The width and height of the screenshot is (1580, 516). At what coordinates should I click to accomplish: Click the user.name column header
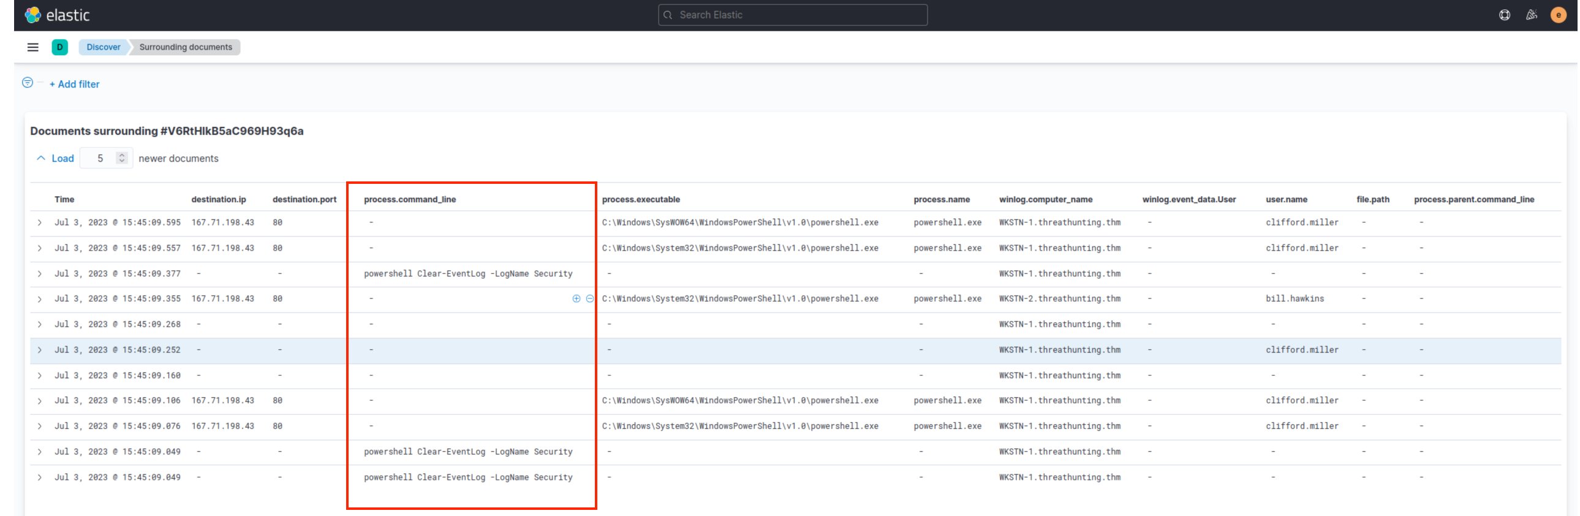(1286, 199)
